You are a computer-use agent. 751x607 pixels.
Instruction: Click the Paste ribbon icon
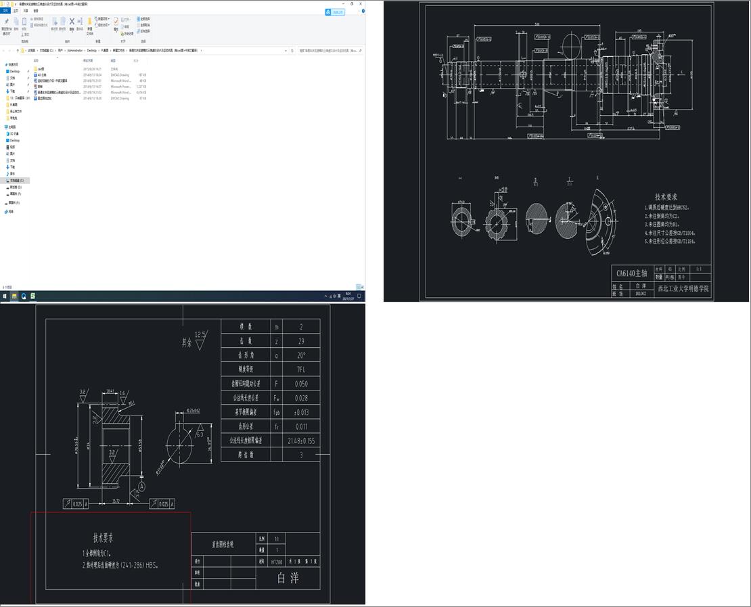(x=24, y=21)
